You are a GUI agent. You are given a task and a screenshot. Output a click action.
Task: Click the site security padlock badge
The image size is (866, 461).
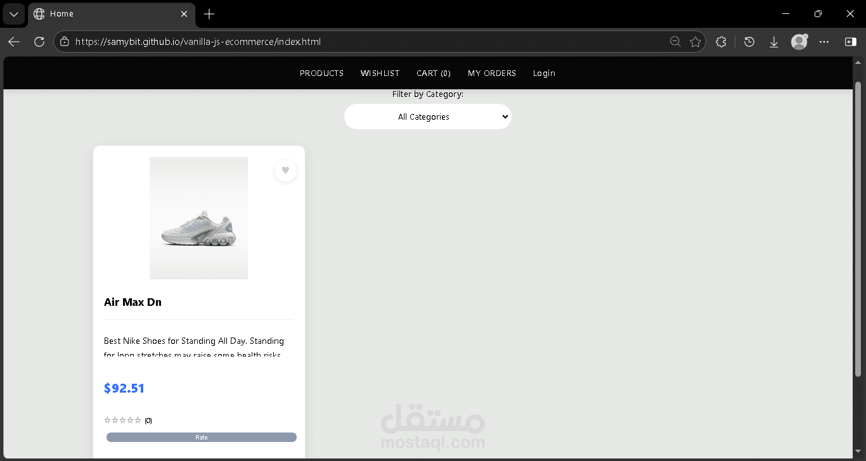tap(64, 41)
